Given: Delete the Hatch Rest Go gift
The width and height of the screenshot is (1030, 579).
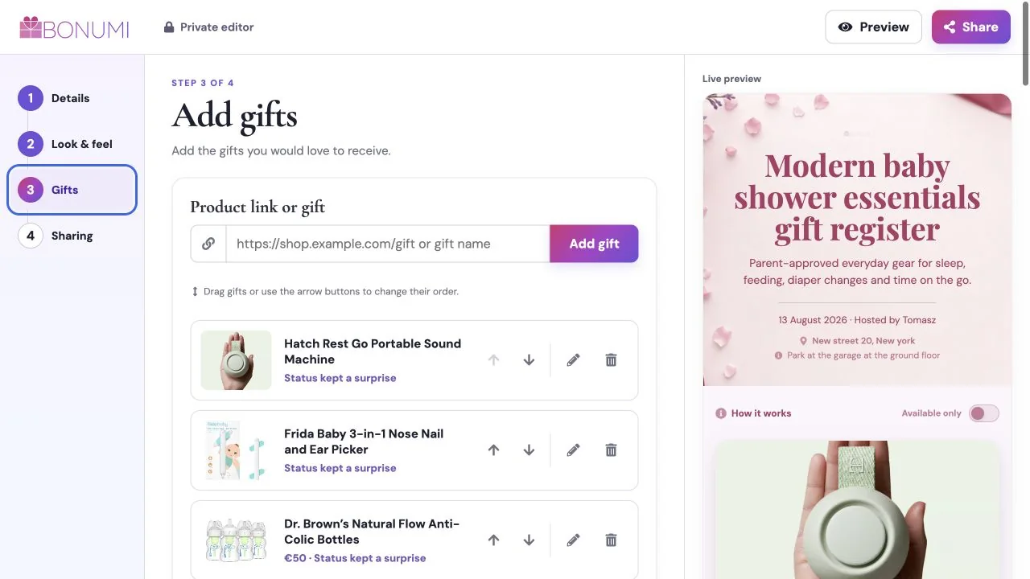Looking at the screenshot, I should (x=611, y=360).
